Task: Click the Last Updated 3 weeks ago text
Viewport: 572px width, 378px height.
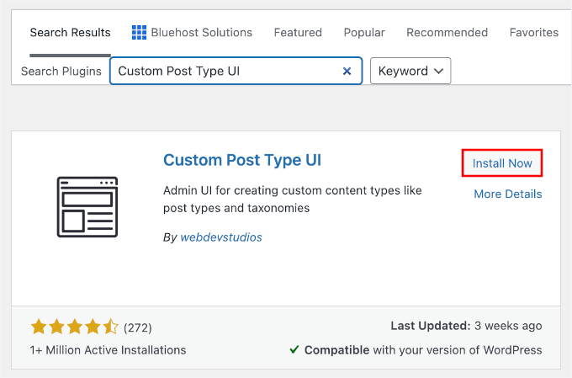Action: coord(466,326)
